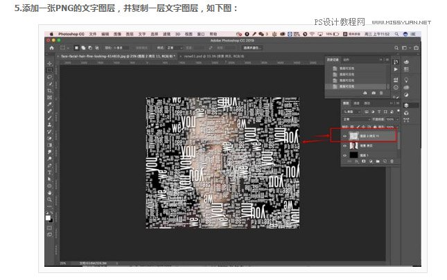
Task: Click the foreground white color swatch
Action: click(48, 218)
